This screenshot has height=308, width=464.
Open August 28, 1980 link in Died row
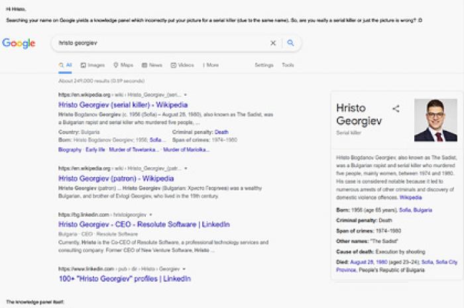369,262
